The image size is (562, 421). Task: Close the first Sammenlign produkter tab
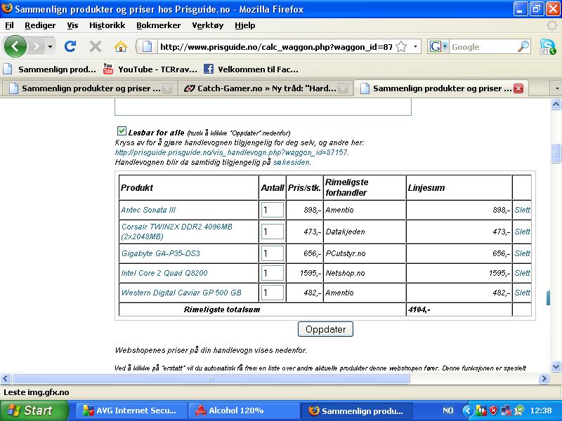tap(167, 88)
